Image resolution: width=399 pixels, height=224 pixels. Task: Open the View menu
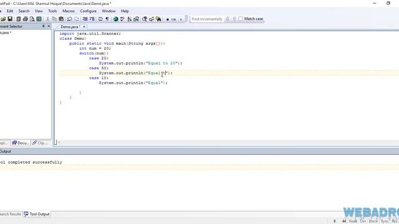39,11
